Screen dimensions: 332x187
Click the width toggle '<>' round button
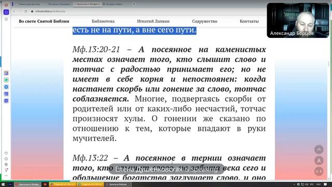coord(319,171)
